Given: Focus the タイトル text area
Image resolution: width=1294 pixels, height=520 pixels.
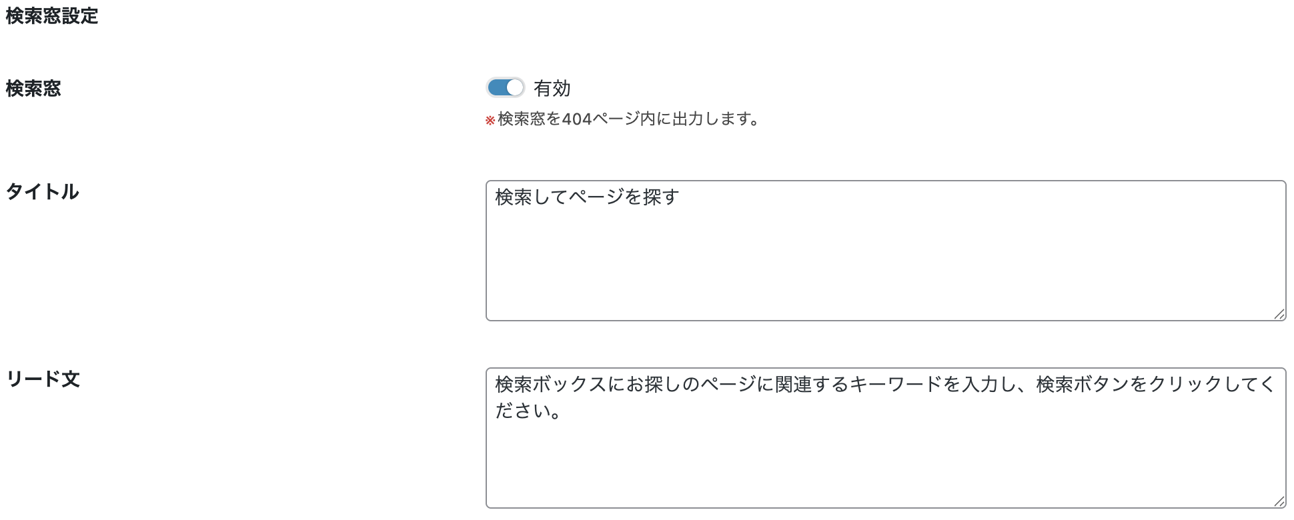Looking at the screenshot, I should 885,267.
